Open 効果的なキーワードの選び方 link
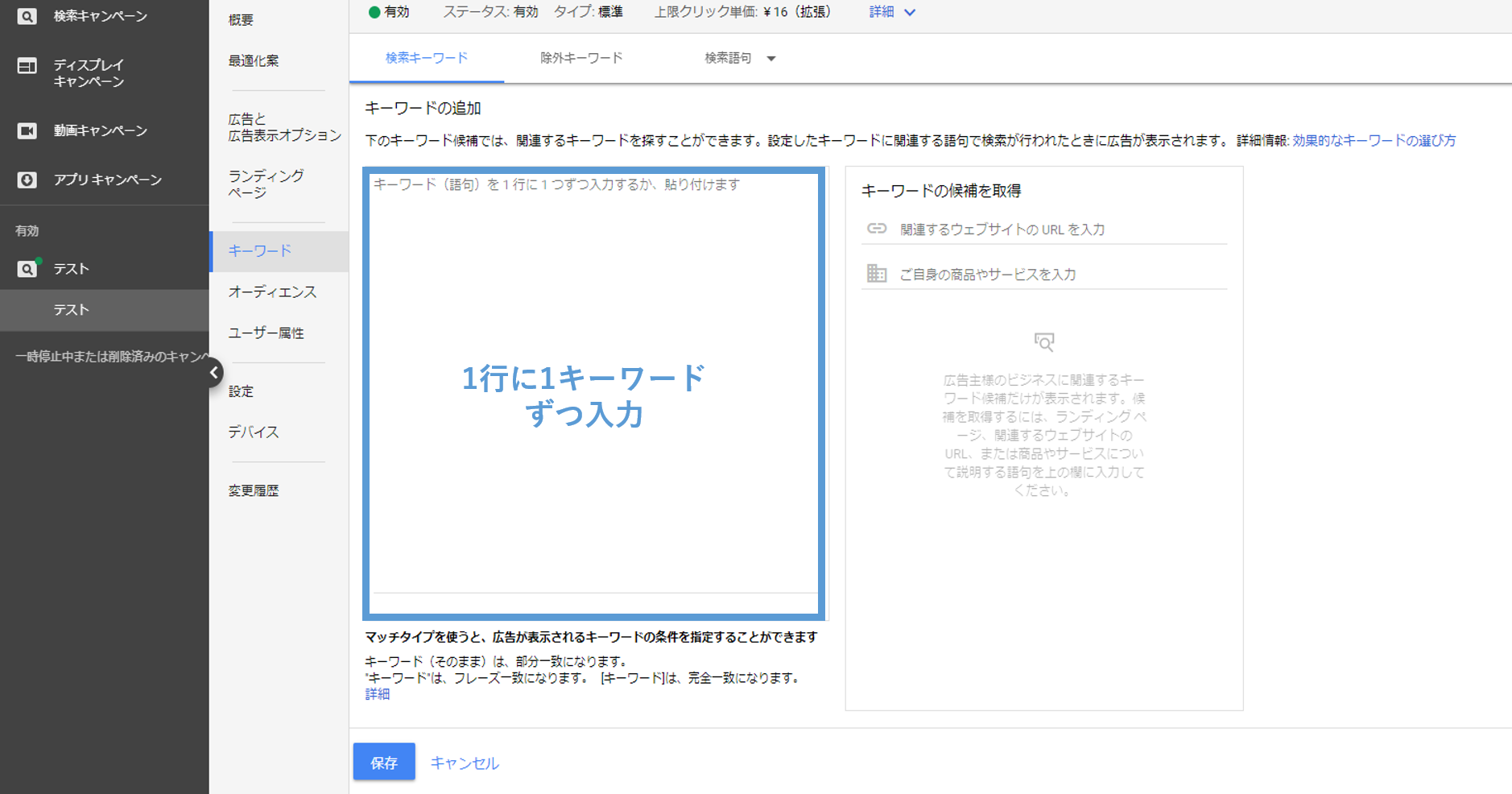The image size is (1512, 794). point(1374,140)
